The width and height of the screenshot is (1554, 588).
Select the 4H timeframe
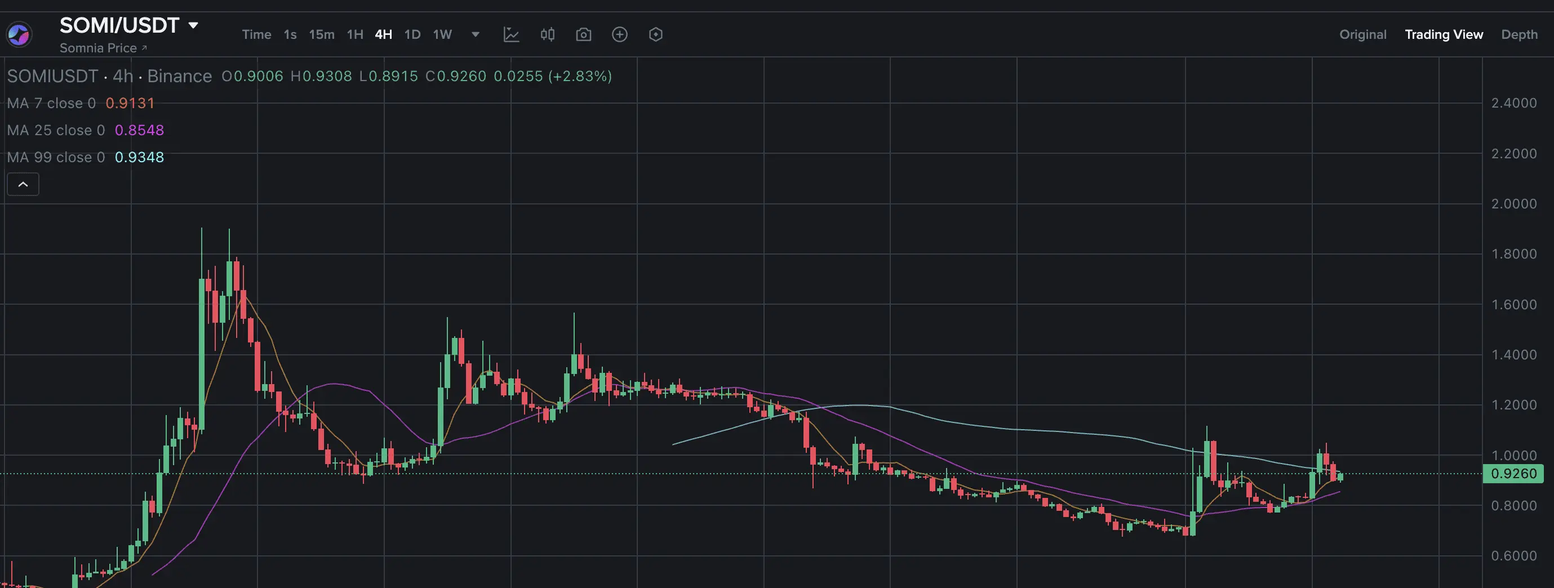(x=384, y=34)
